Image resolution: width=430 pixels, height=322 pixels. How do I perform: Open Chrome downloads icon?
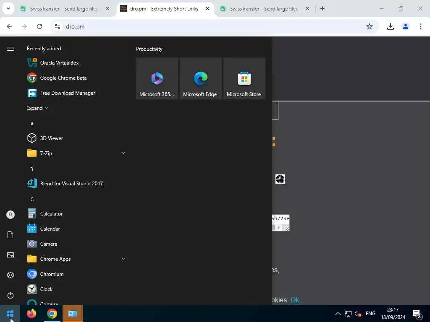click(390, 26)
